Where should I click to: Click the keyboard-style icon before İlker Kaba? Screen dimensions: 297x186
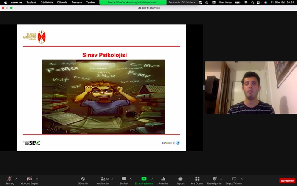[x=214, y=3]
